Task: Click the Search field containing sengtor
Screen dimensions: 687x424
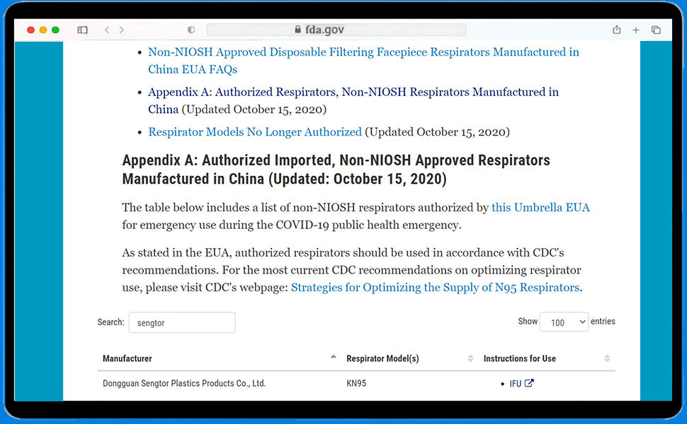Action: click(x=182, y=323)
